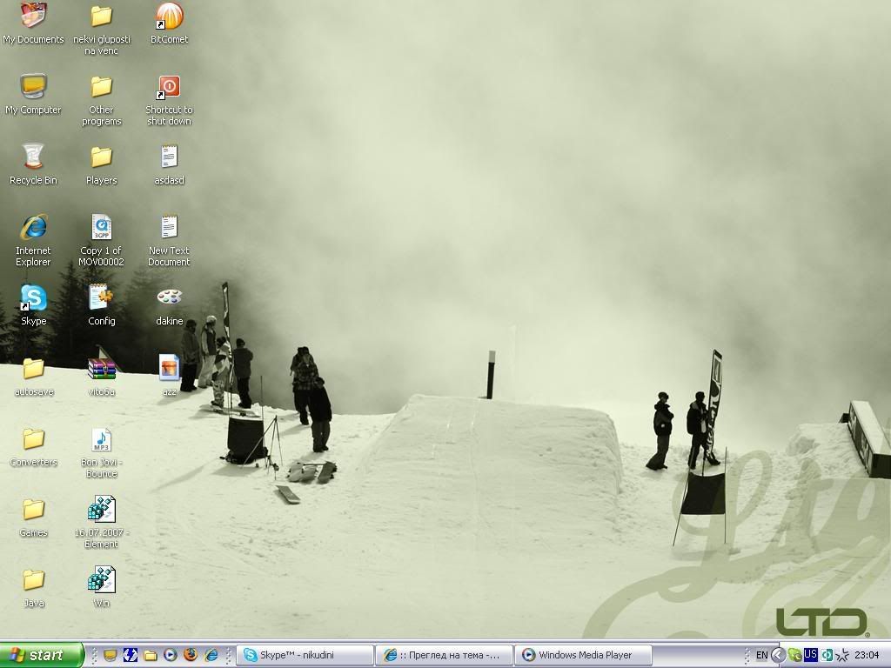Screen dimensions: 891x668
Task: Expand hidden system tray icons
Action: pos(778,655)
